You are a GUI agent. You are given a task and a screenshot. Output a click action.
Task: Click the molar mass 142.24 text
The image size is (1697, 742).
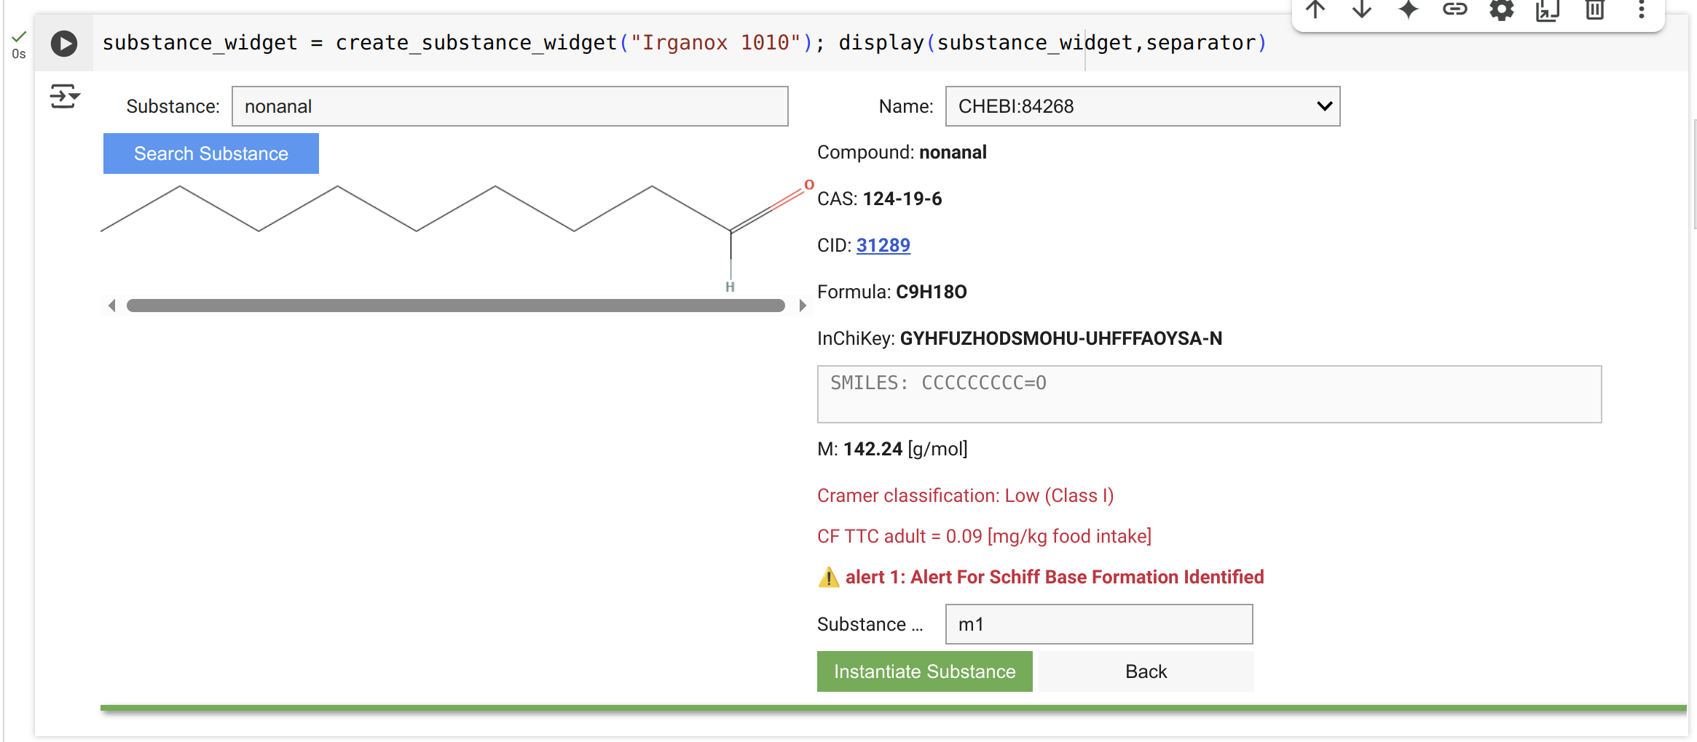(x=873, y=449)
